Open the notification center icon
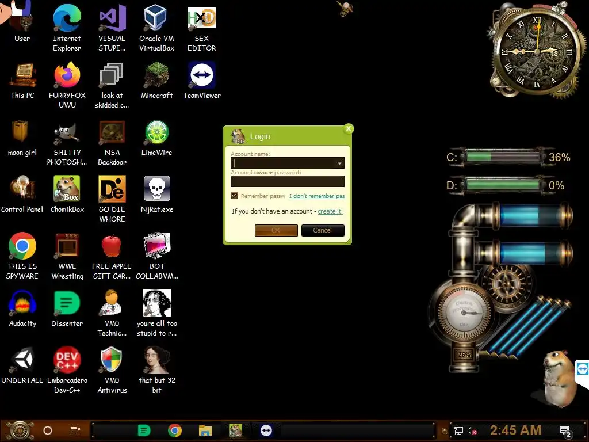589x442 pixels. click(565, 431)
